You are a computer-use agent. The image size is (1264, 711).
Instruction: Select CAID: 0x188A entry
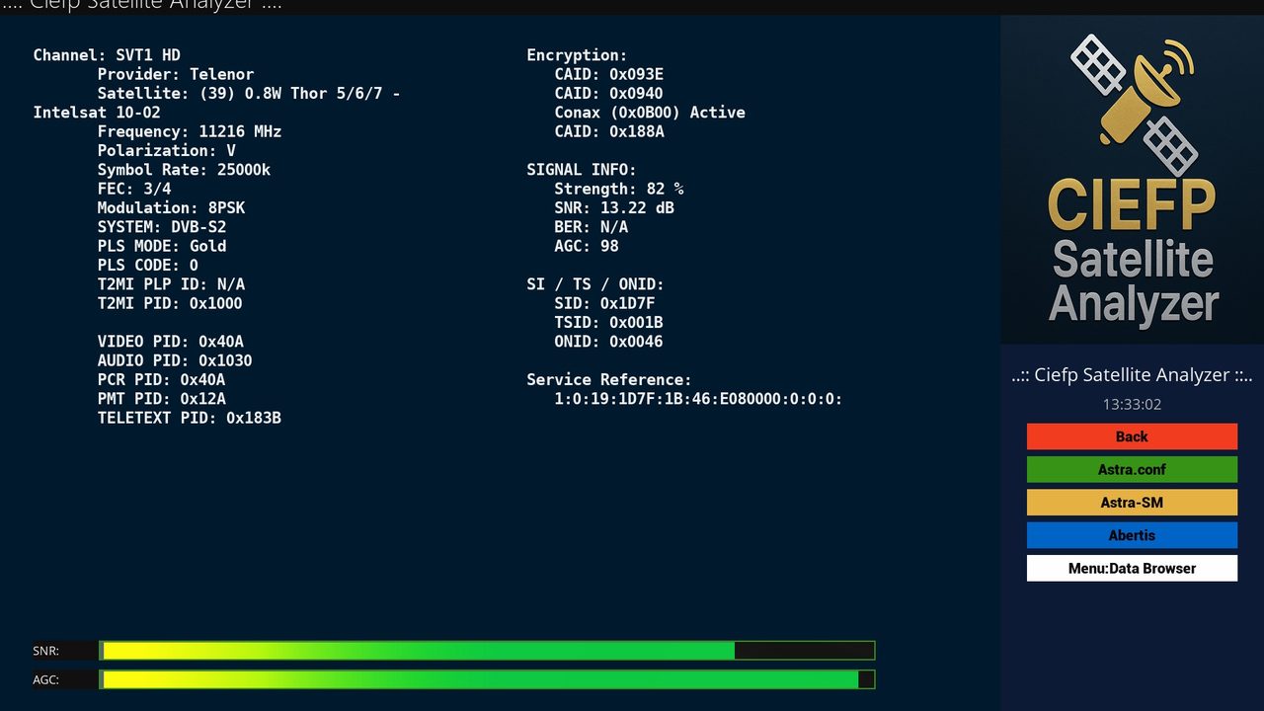609,131
